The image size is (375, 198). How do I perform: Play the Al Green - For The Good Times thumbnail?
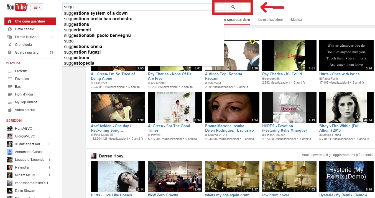click(175, 107)
